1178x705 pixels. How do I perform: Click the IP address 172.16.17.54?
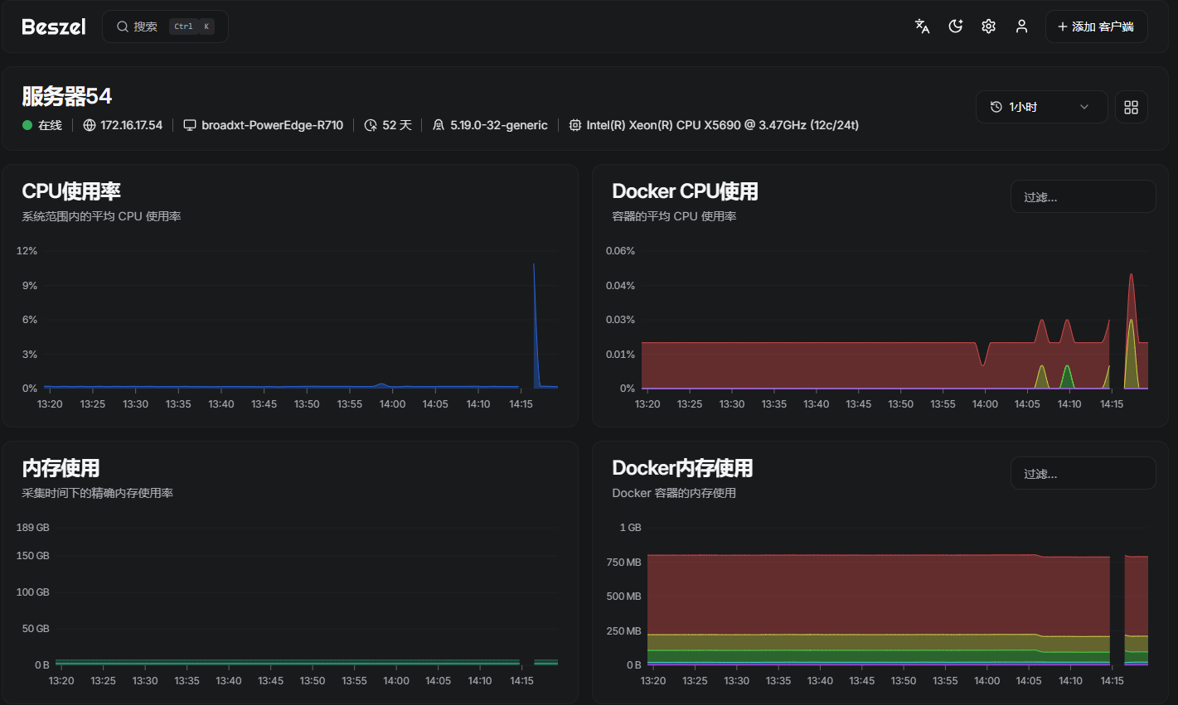pos(132,125)
